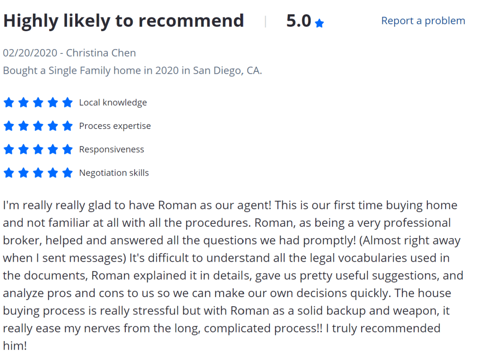The height and width of the screenshot is (359, 484).
Task: Click the Responsiveness label
Action: [x=112, y=149]
